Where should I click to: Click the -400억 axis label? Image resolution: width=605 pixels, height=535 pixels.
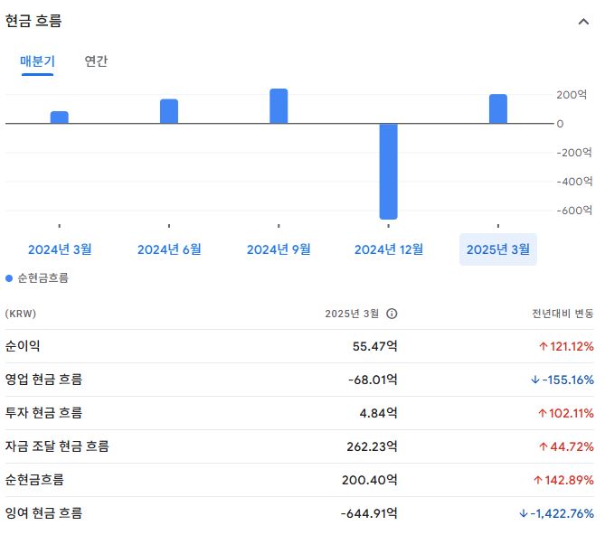574,181
